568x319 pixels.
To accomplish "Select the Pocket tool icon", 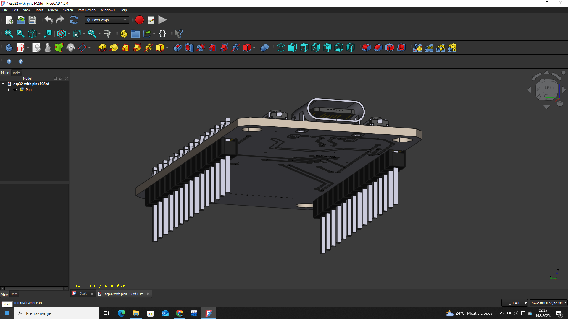I will pyautogui.click(x=177, y=48).
